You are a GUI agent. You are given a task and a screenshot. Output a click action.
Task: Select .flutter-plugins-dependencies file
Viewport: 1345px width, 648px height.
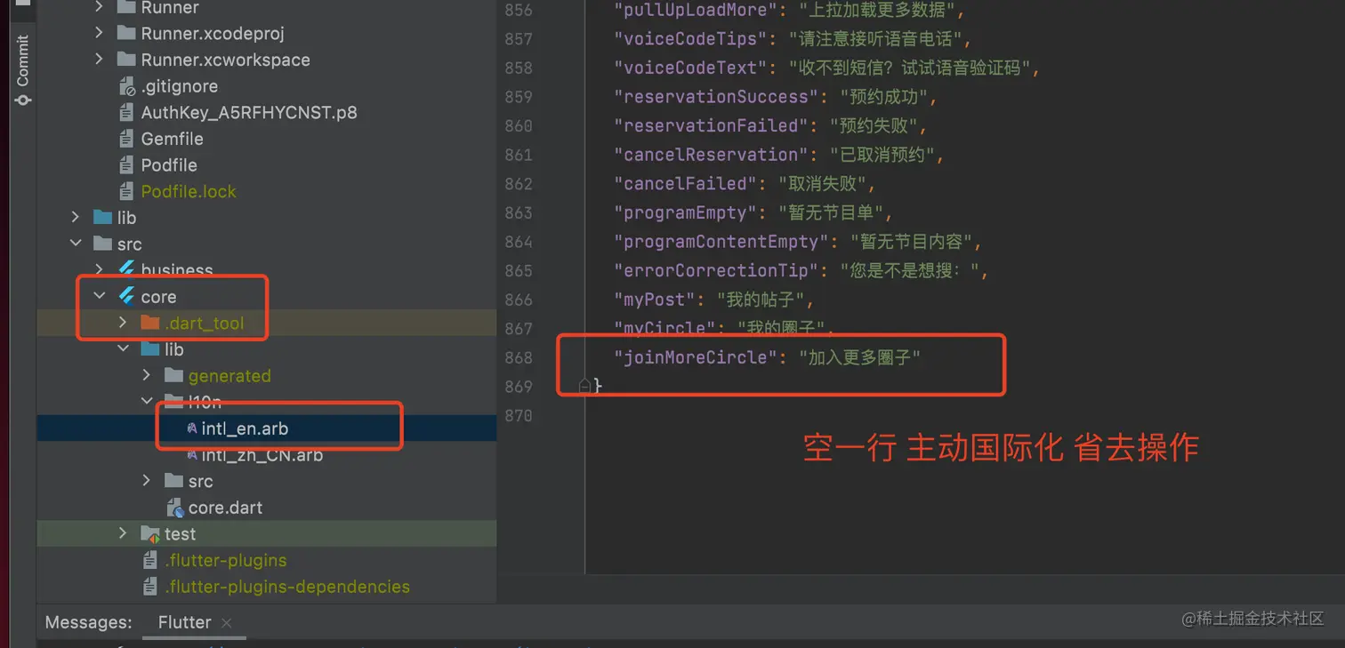(287, 587)
